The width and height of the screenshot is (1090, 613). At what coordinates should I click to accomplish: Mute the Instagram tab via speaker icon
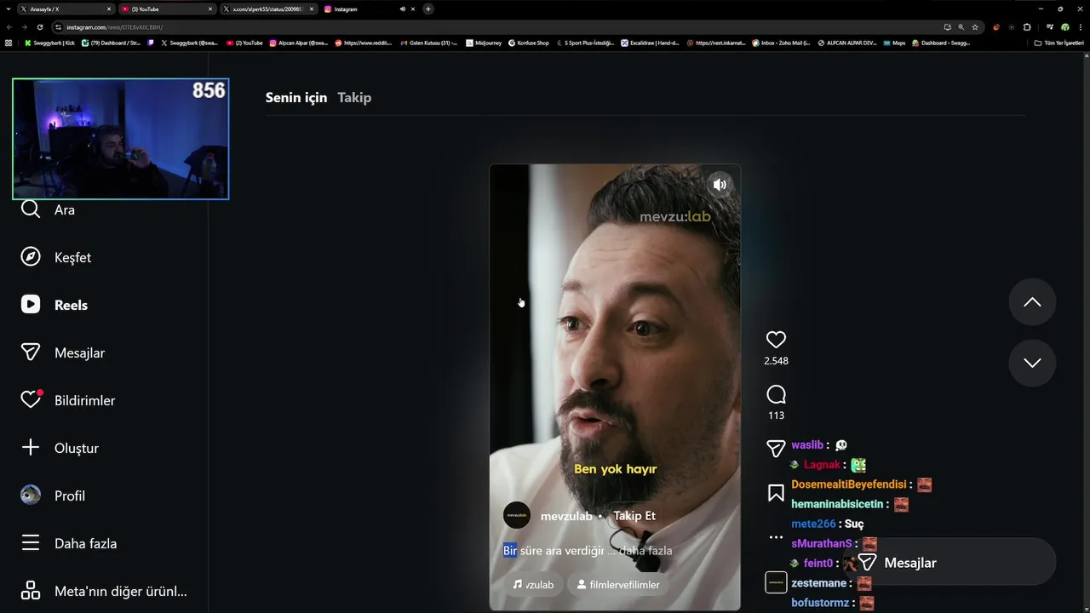click(x=403, y=9)
